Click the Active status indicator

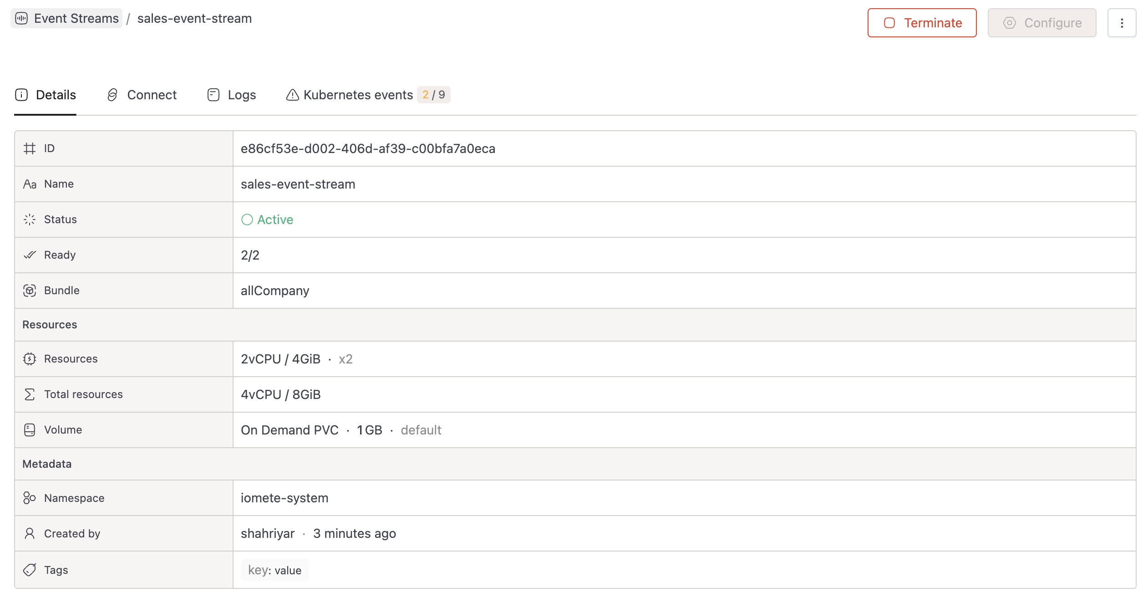(267, 220)
